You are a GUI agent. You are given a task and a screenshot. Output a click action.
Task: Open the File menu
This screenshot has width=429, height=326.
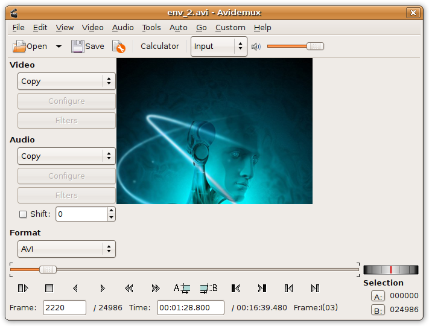pos(18,28)
